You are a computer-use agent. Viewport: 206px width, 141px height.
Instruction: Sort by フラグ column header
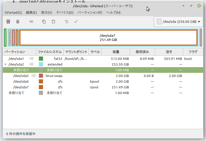point(193,52)
